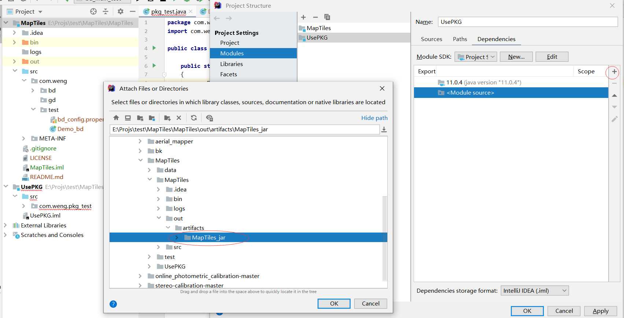Expand the bin folder in Project panel
The width and height of the screenshot is (624, 318).
point(14,42)
